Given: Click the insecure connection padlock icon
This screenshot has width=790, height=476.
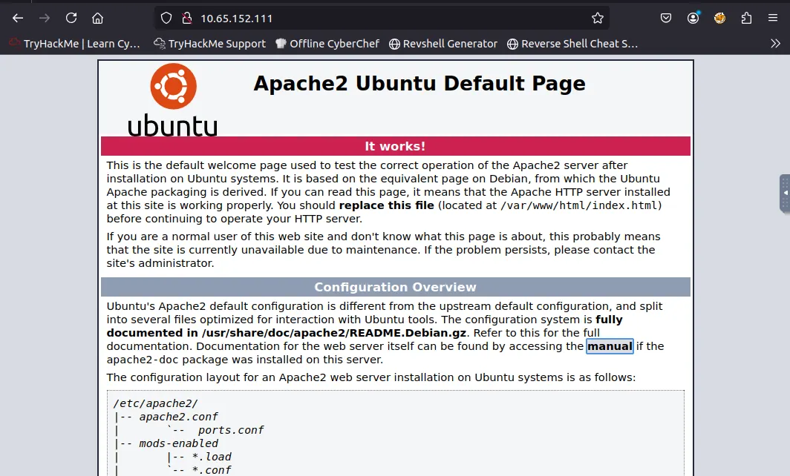Looking at the screenshot, I should point(186,18).
